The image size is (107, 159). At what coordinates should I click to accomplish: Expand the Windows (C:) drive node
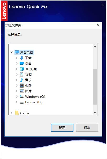pos(17,96)
